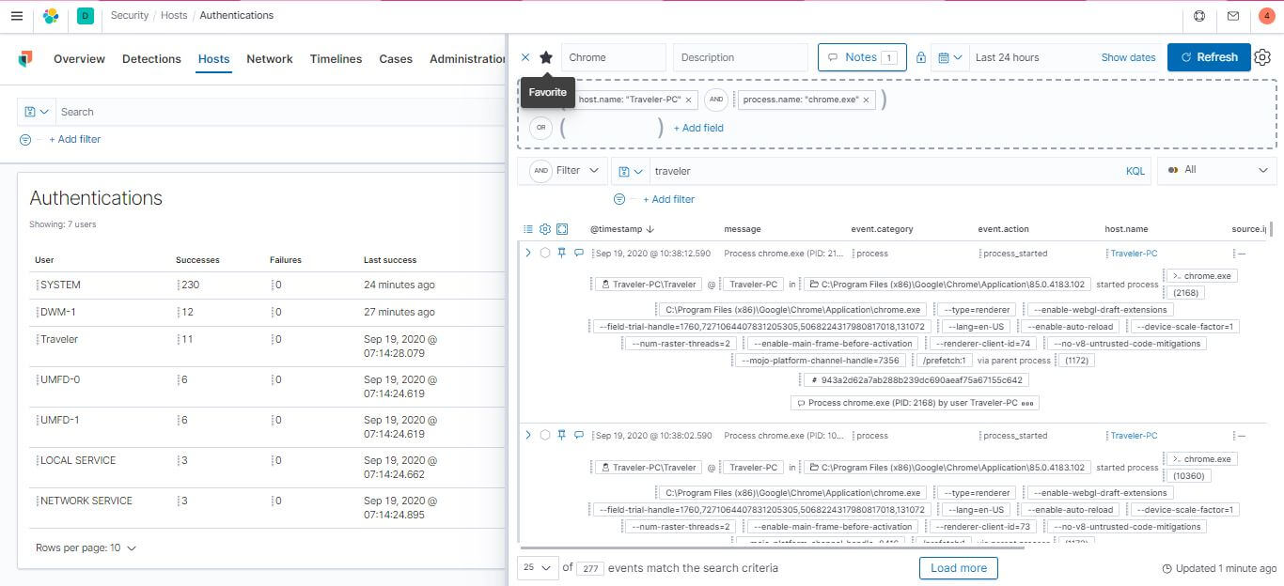Screen dimensions: 1284x586
Task: Click the Show dates link
Action: pos(1127,57)
